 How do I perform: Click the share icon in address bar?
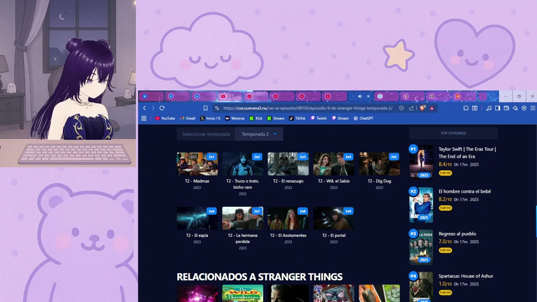click(x=412, y=108)
